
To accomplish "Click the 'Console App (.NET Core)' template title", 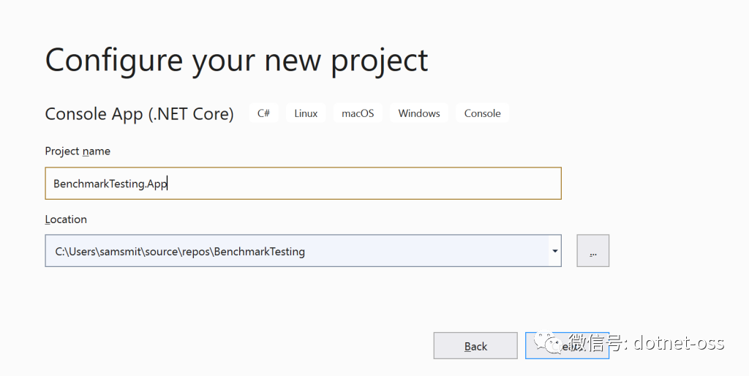I will point(139,114).
